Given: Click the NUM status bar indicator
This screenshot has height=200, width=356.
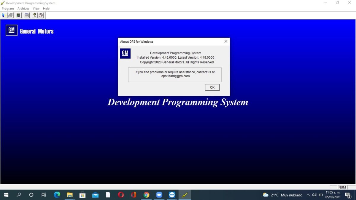Looking at the screenshot, I should click(x=342, y=187).
